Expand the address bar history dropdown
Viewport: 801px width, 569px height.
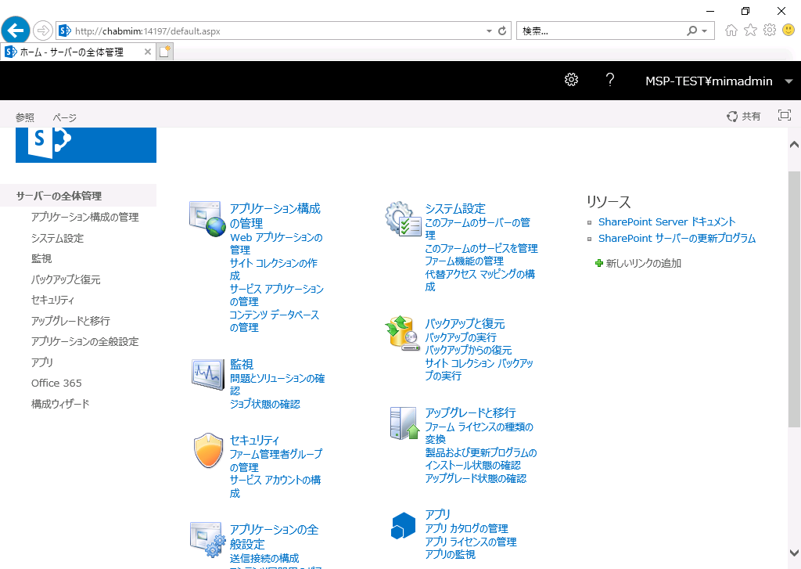click(489, 31)
